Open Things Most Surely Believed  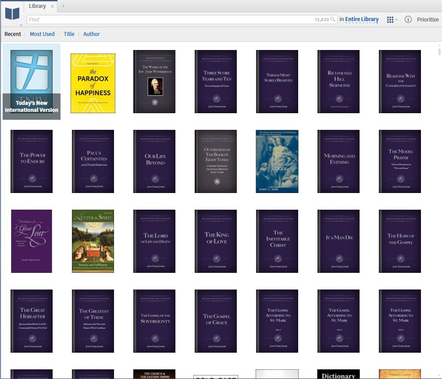(277, 82)
